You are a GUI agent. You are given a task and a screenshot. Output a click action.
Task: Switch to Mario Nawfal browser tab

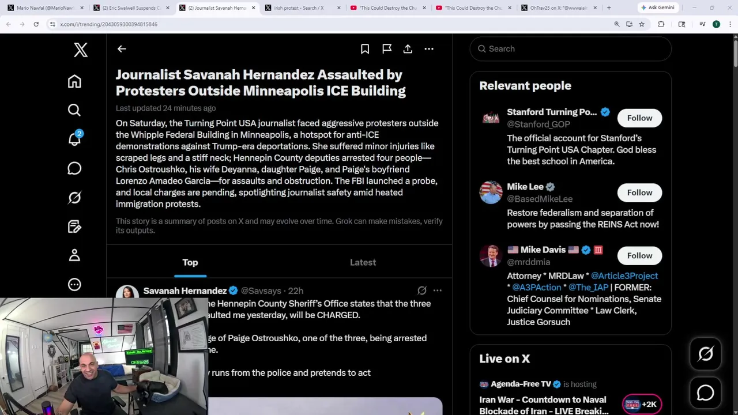45,7
